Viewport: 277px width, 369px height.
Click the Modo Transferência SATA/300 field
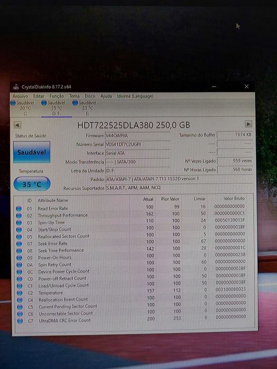click(x=138, y=162)
